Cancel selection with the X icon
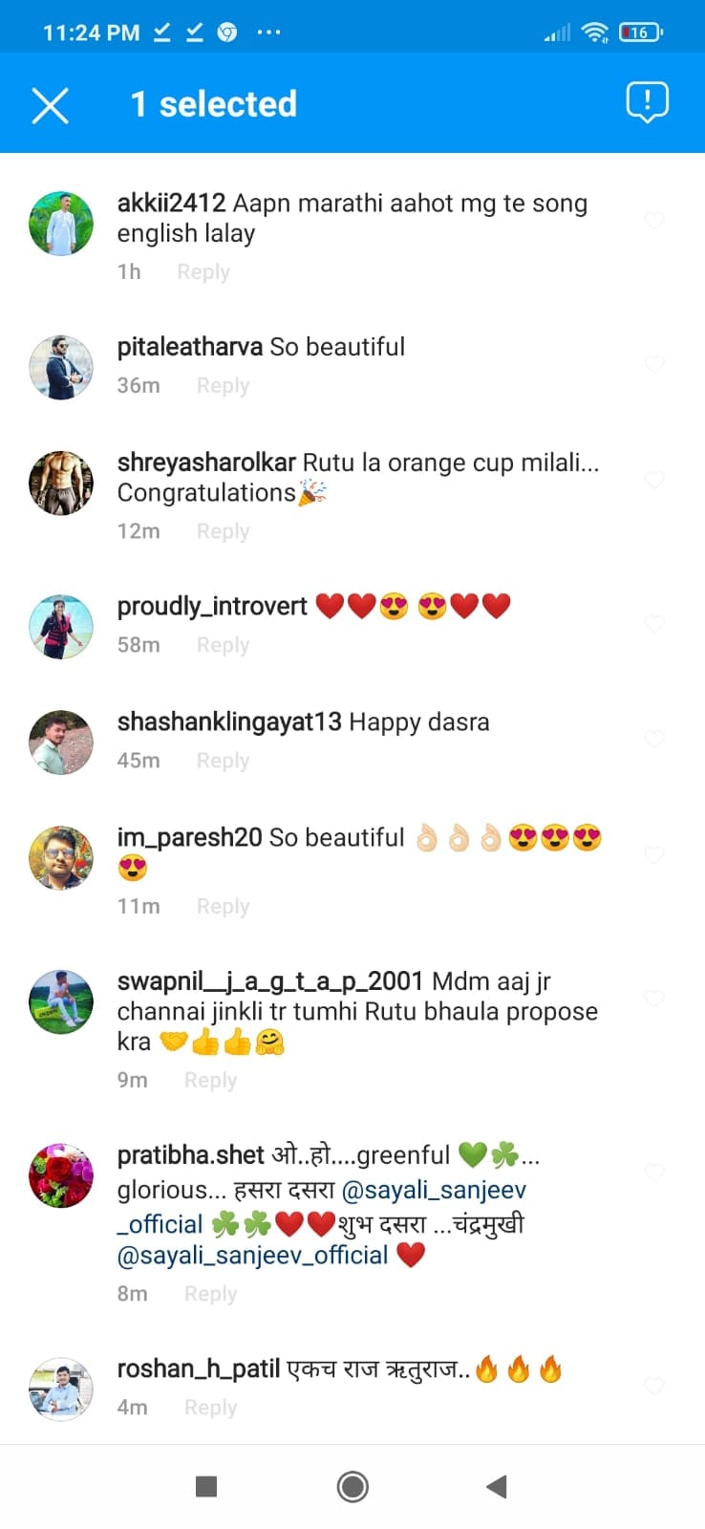Image resolution: width=705 pixels, height=1529 pixels. click(50, 105)
